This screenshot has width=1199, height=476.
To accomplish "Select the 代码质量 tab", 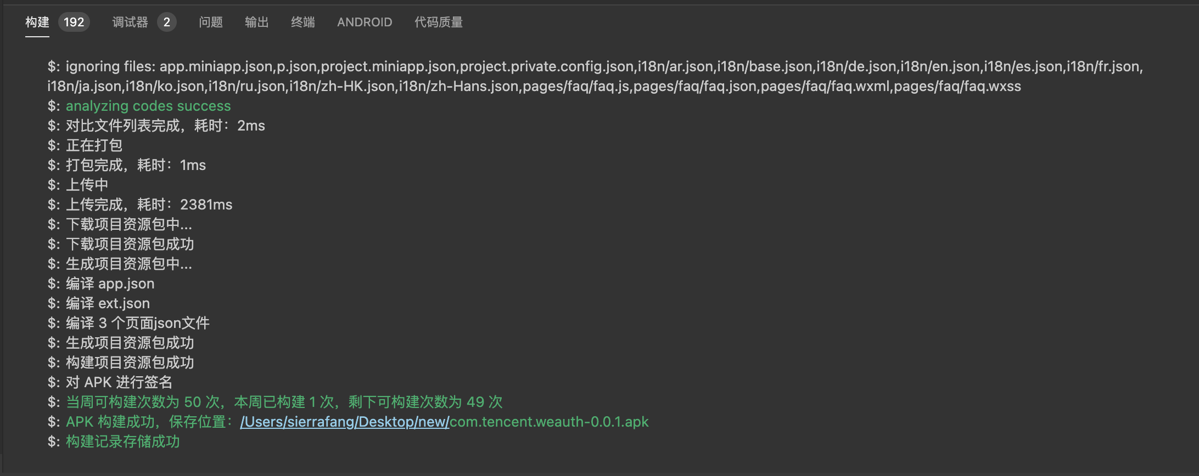I will [x=439, y=22].
